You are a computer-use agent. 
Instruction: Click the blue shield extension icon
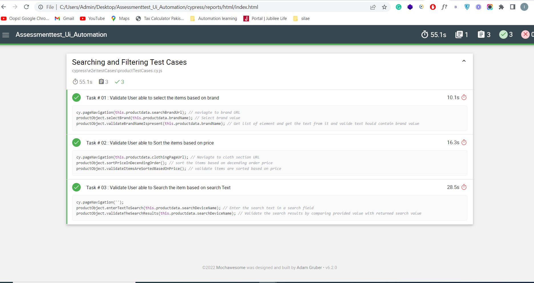click(467, 7)
